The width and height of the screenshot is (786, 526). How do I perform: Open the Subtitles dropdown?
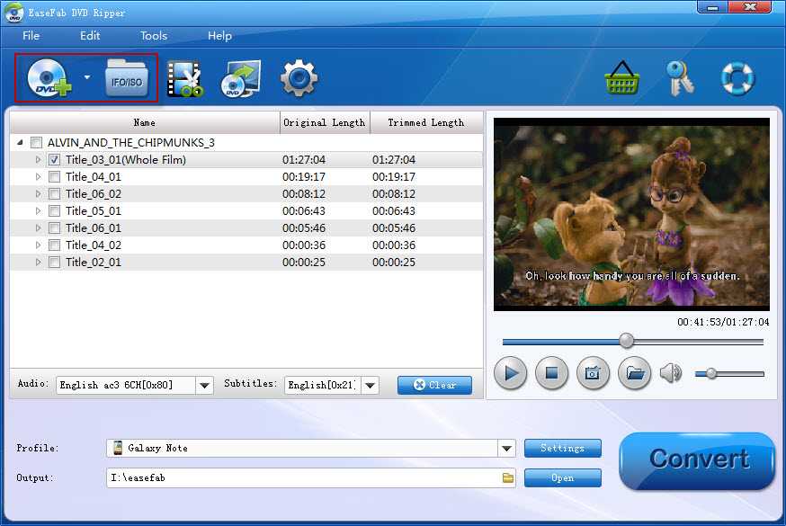pos(370,385)
